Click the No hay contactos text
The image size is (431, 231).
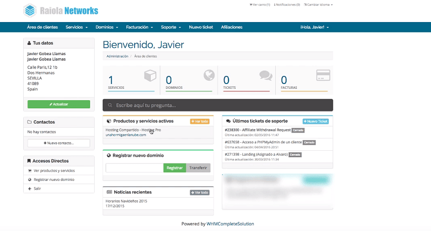[41, 132]
